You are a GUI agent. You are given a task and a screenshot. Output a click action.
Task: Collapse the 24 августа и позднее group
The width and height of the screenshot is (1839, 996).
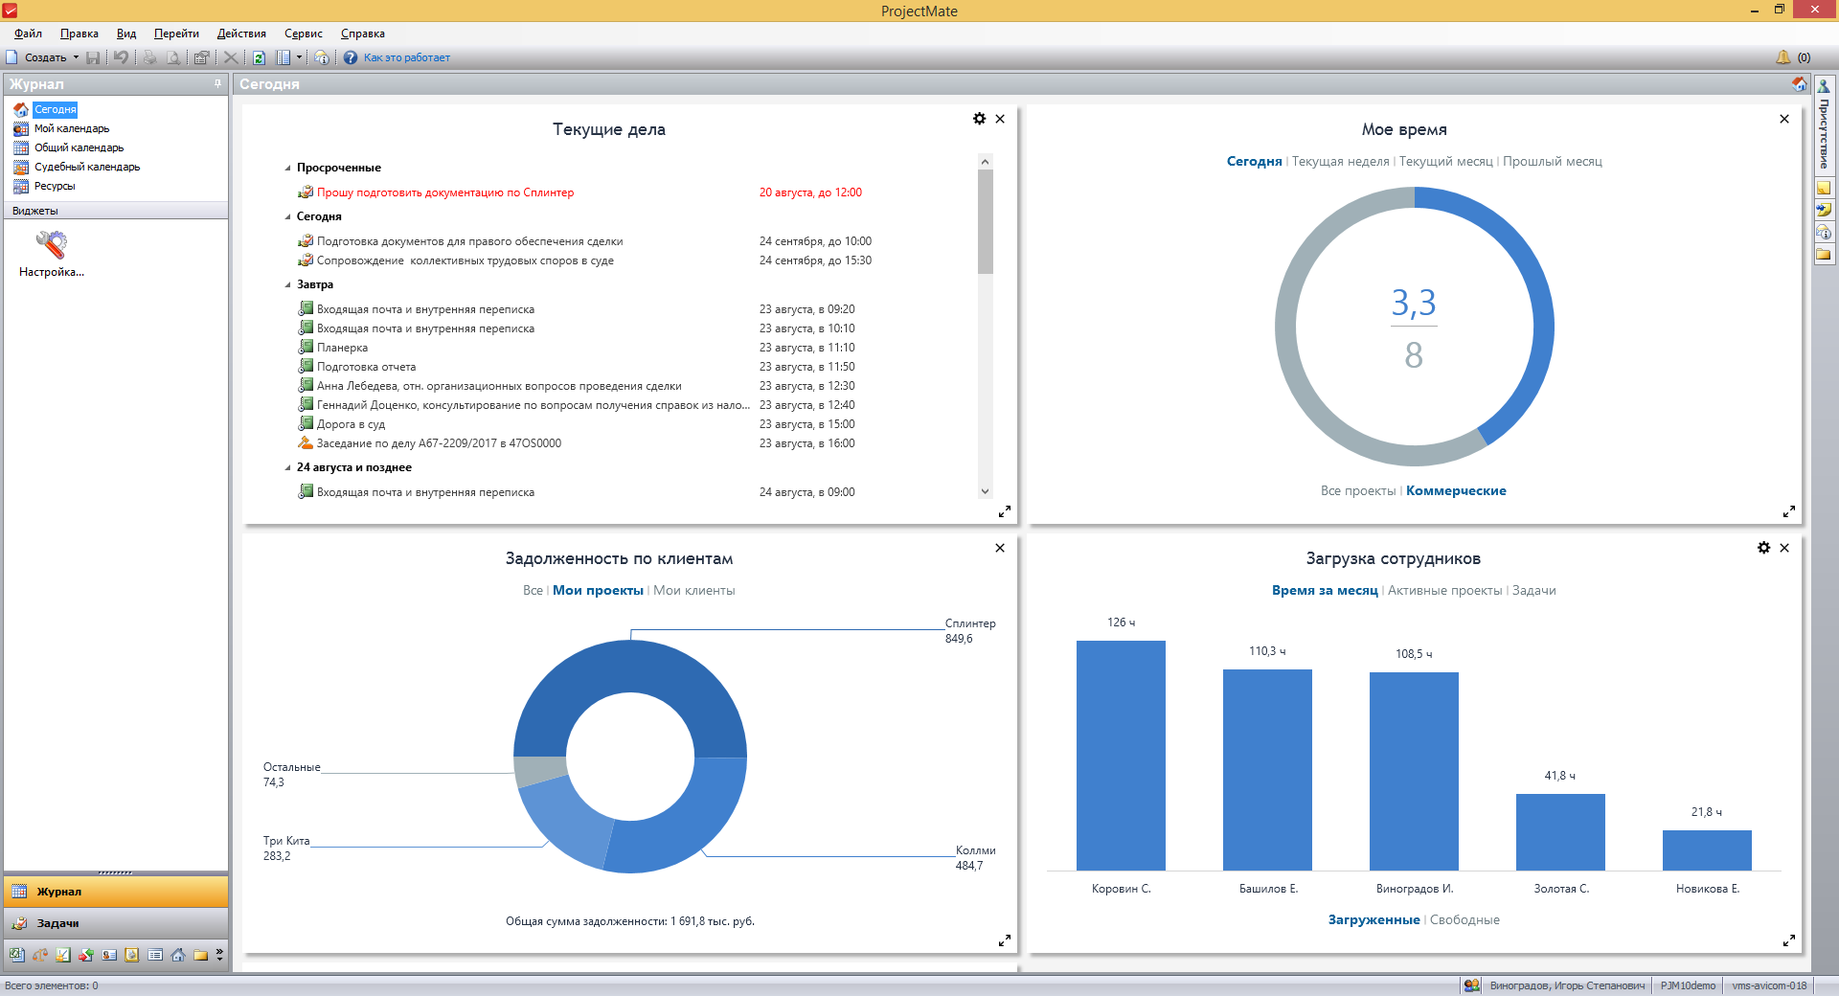point(287,468)
